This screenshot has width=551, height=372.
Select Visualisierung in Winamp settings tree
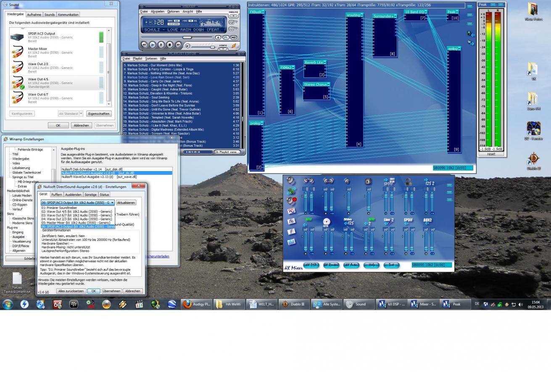click(x=21, y=241)
